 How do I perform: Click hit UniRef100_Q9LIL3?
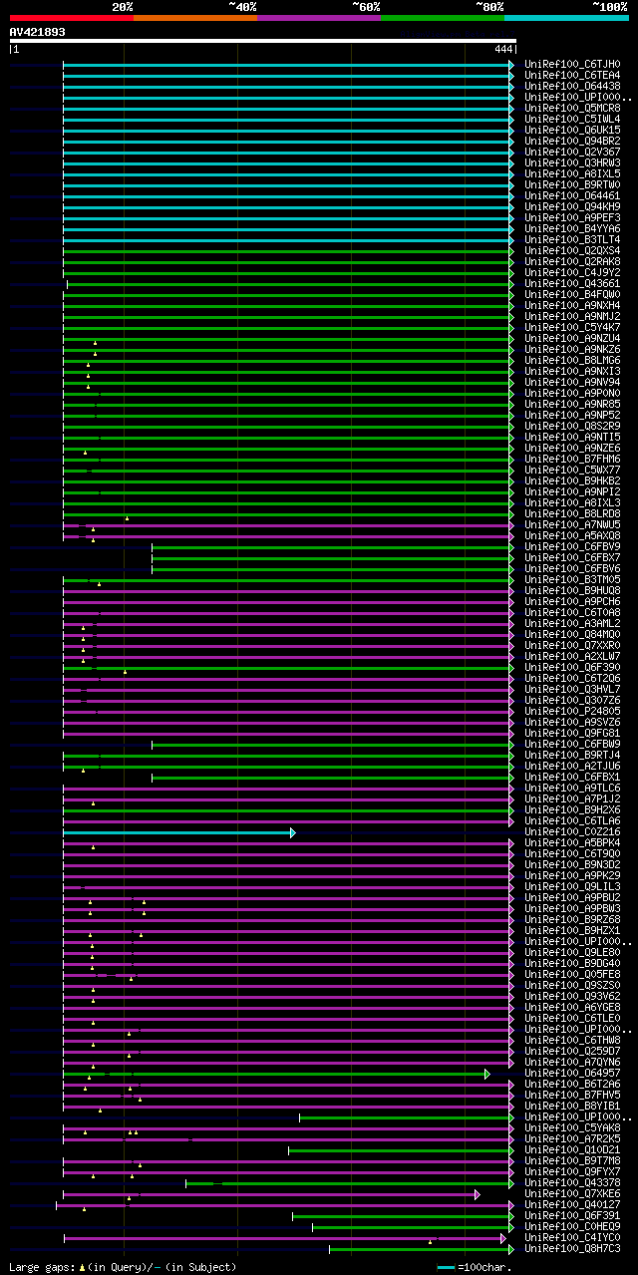(572, 886)
